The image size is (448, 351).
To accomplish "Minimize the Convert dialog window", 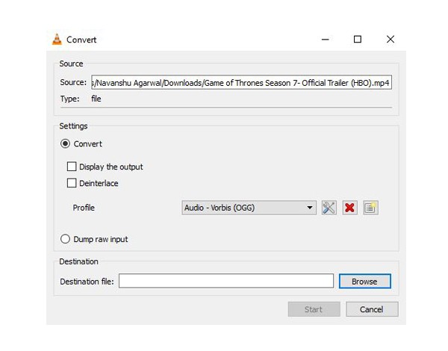I will (325, 40).
